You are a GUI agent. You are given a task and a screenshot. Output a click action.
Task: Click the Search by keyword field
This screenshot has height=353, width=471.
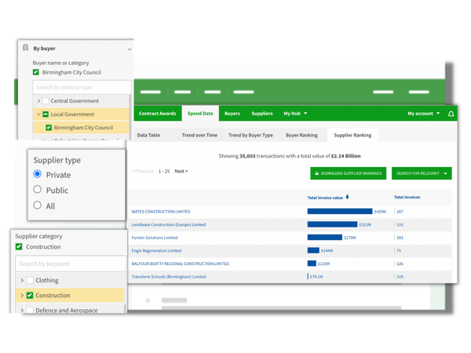[71, 264]
